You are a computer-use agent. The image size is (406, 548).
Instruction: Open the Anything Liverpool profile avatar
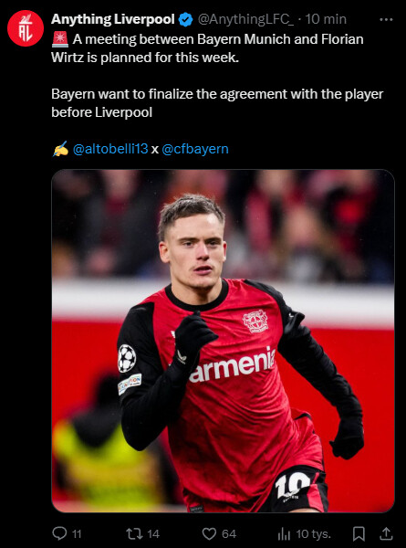[26, 28]
